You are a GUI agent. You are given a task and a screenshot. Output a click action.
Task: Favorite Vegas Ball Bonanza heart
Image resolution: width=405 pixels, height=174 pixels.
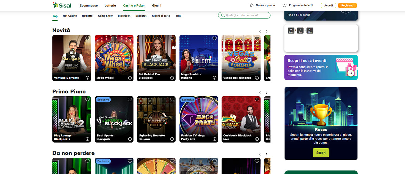[257, 38]
